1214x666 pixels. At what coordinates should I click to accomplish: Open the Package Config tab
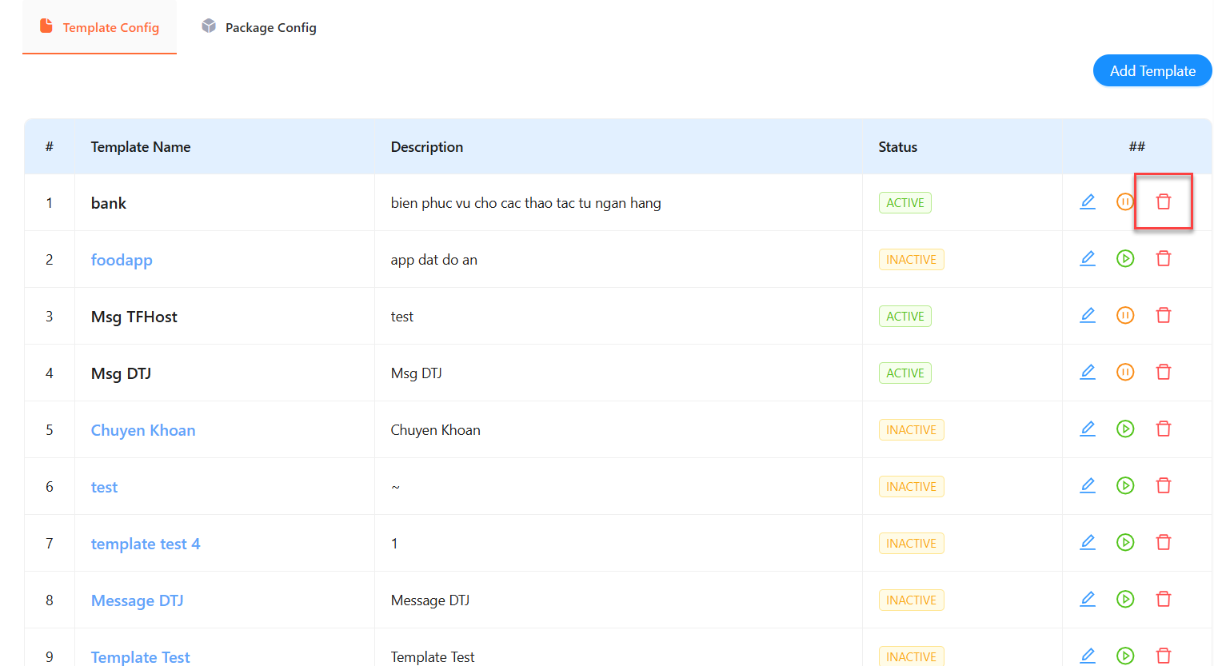coord(259,27)
